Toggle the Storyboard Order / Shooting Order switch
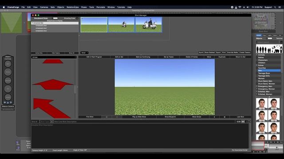This screenshot has height=159, width=284. [x=55, y=18]
